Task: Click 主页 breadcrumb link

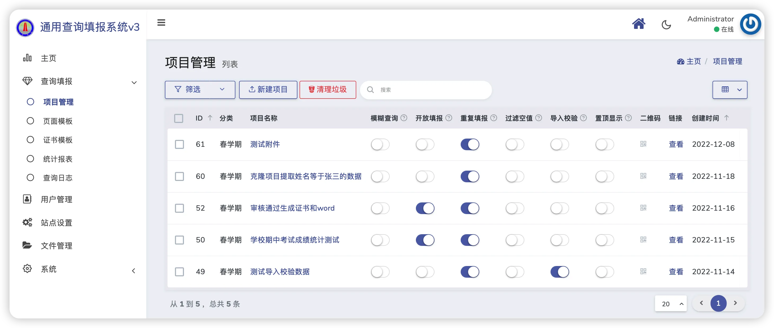Action: coord(693,61)
